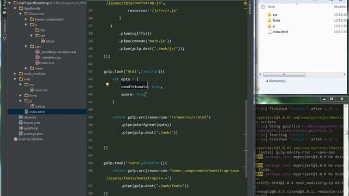Screen dimensions: 349x196
Task: Expand the node_modules folder
Action: coord(15,74)
